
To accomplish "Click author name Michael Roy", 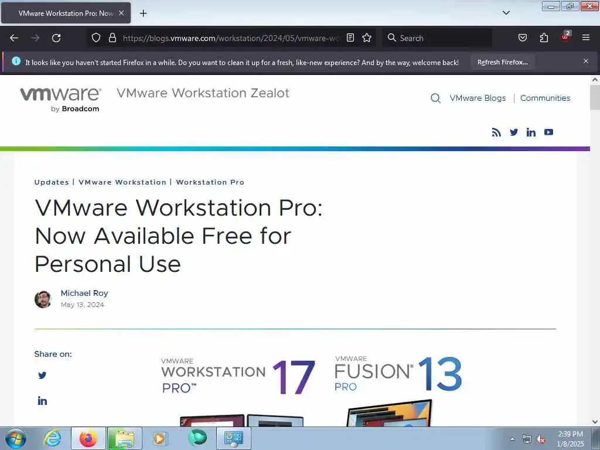I will coord(84,293).
